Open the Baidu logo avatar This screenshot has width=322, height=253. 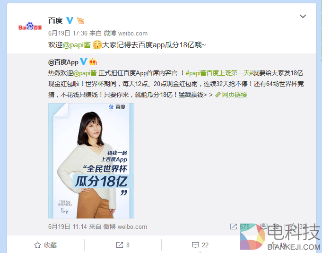[30, 26]
